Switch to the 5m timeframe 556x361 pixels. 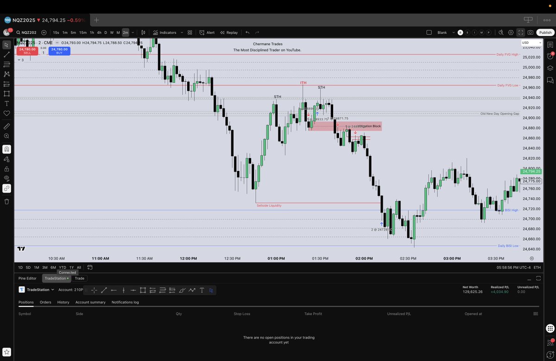(73, 32)
